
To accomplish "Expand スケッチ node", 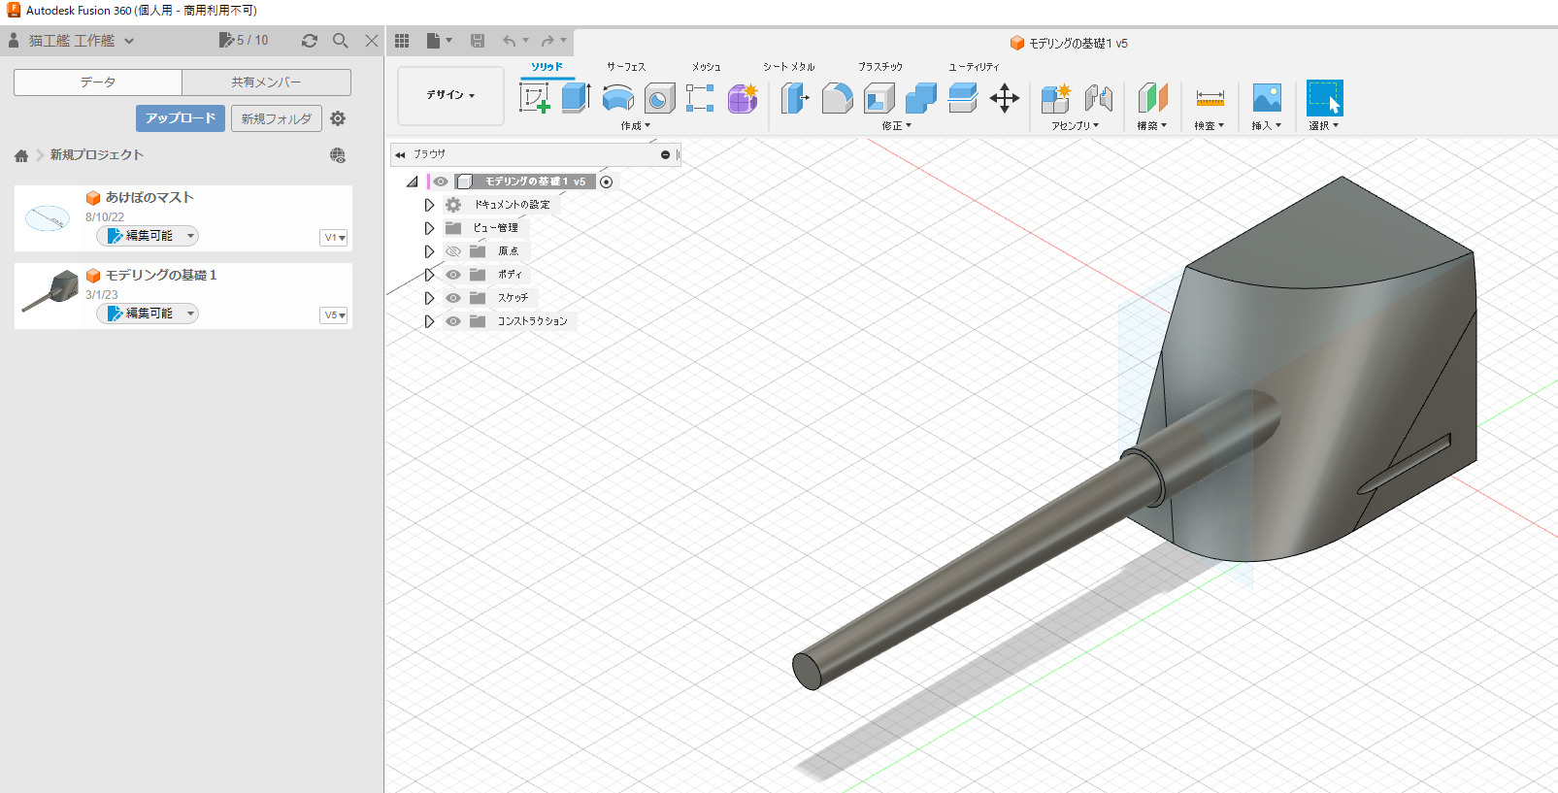I will click(x=429, y=298).
